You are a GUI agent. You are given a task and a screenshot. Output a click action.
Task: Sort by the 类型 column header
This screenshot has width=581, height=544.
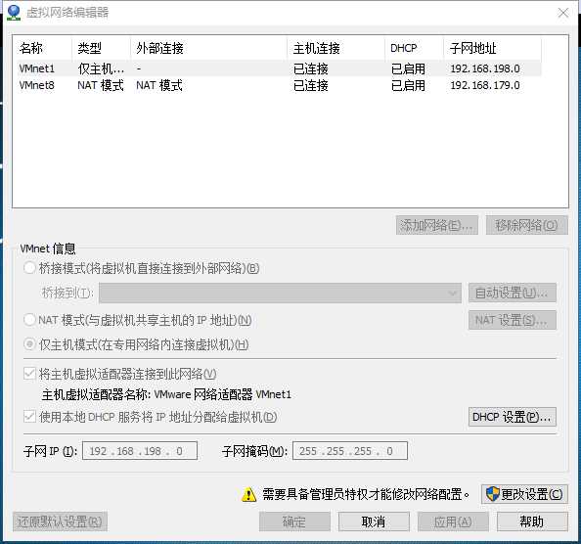tap(101, 48)
